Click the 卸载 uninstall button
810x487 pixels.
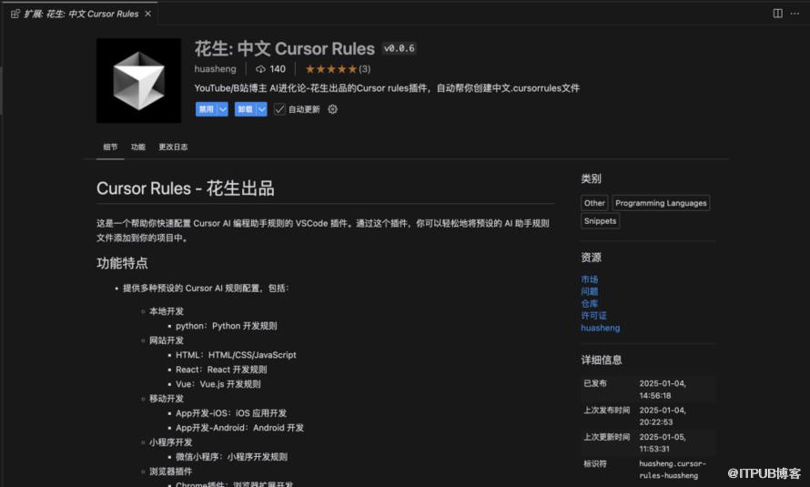[246, 109]
